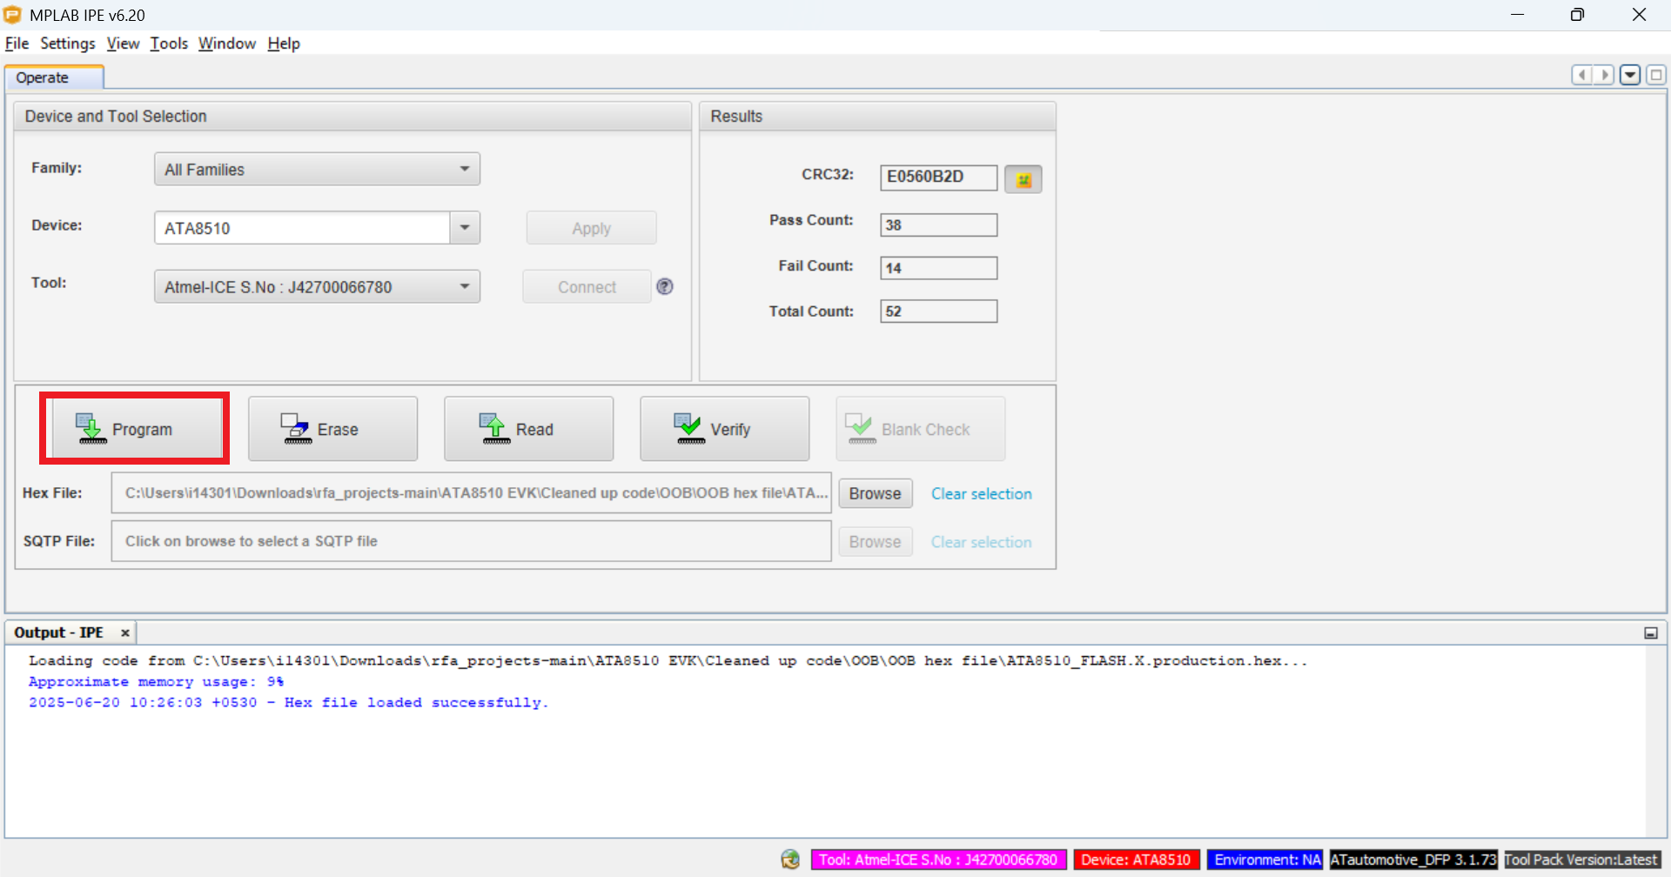Clear the Hex File selection
1671x877 pixels.
981,493
